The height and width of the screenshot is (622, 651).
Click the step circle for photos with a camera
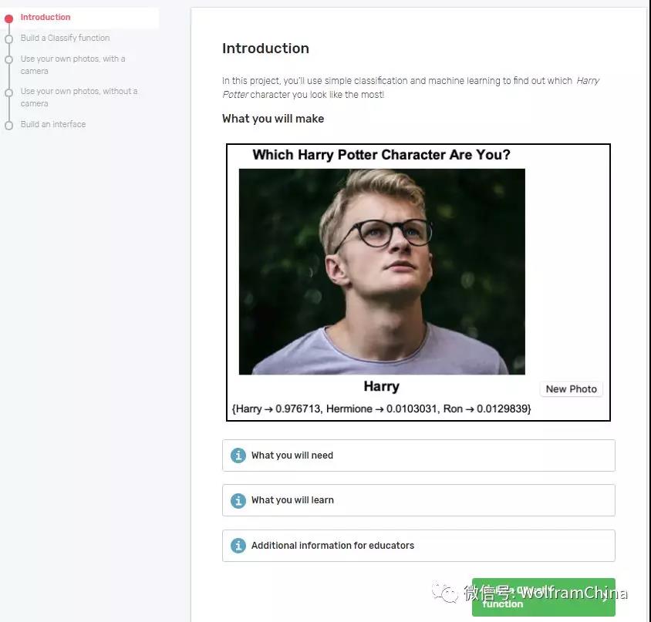pos(8,60)
